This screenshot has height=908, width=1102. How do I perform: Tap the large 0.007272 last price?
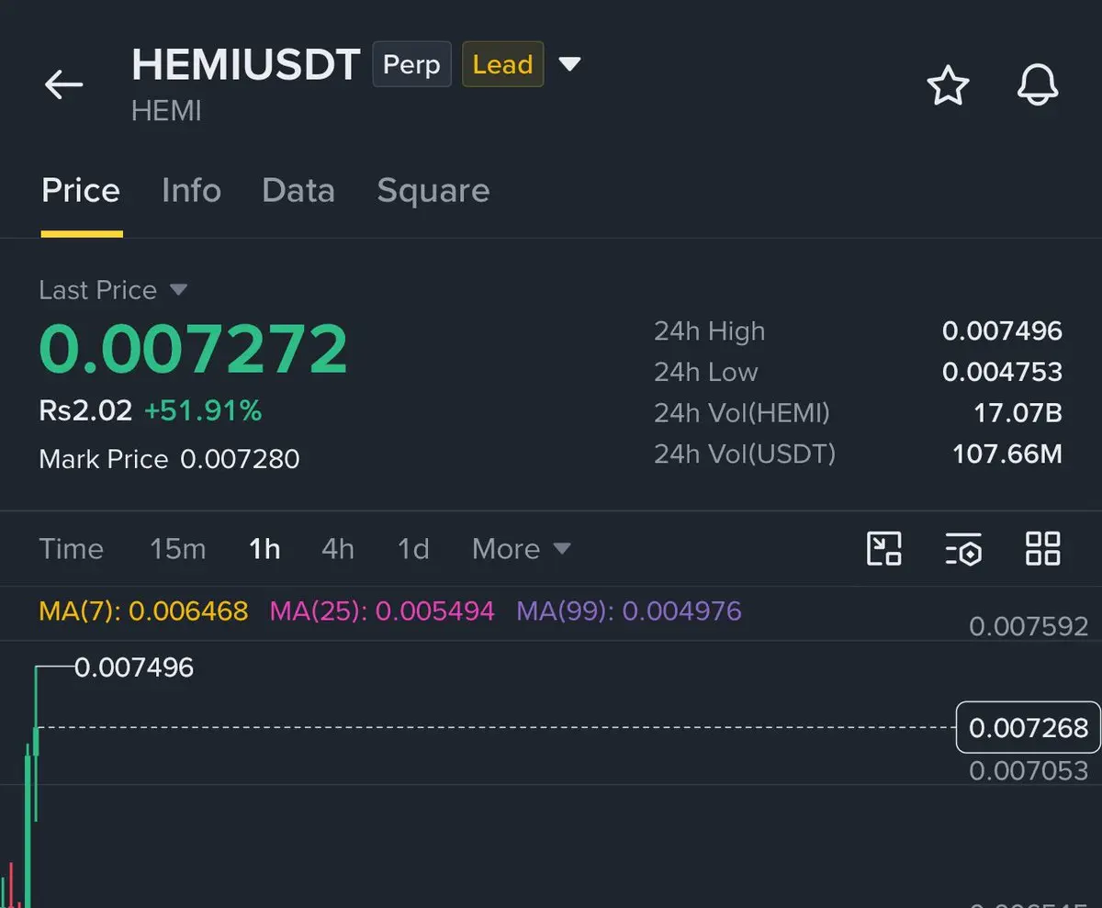click(x=194, y=349)
